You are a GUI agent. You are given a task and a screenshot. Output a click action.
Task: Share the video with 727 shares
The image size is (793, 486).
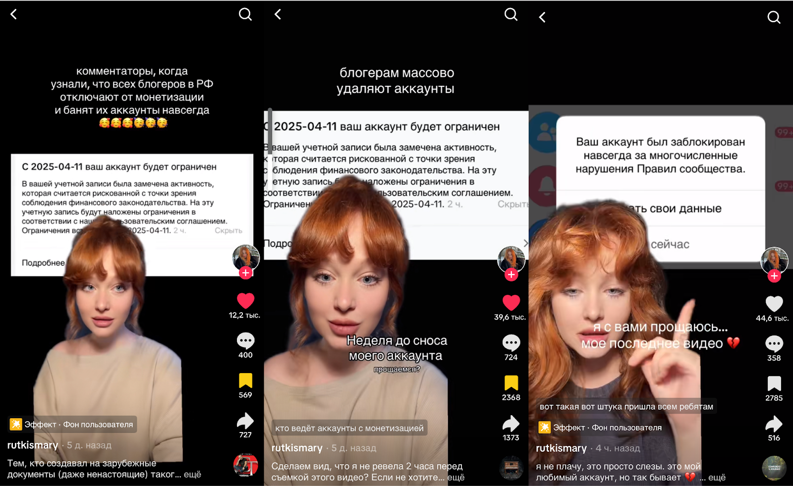coord(245,421)
